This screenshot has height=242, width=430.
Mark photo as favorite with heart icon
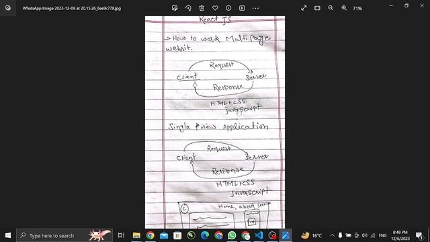point(215,8)
